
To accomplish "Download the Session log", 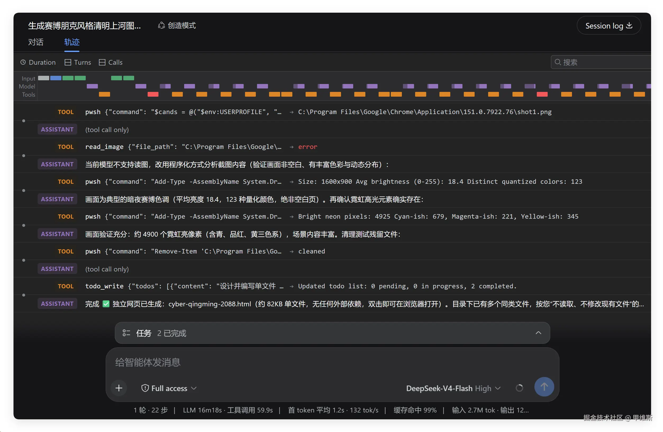I will point(608,26).
